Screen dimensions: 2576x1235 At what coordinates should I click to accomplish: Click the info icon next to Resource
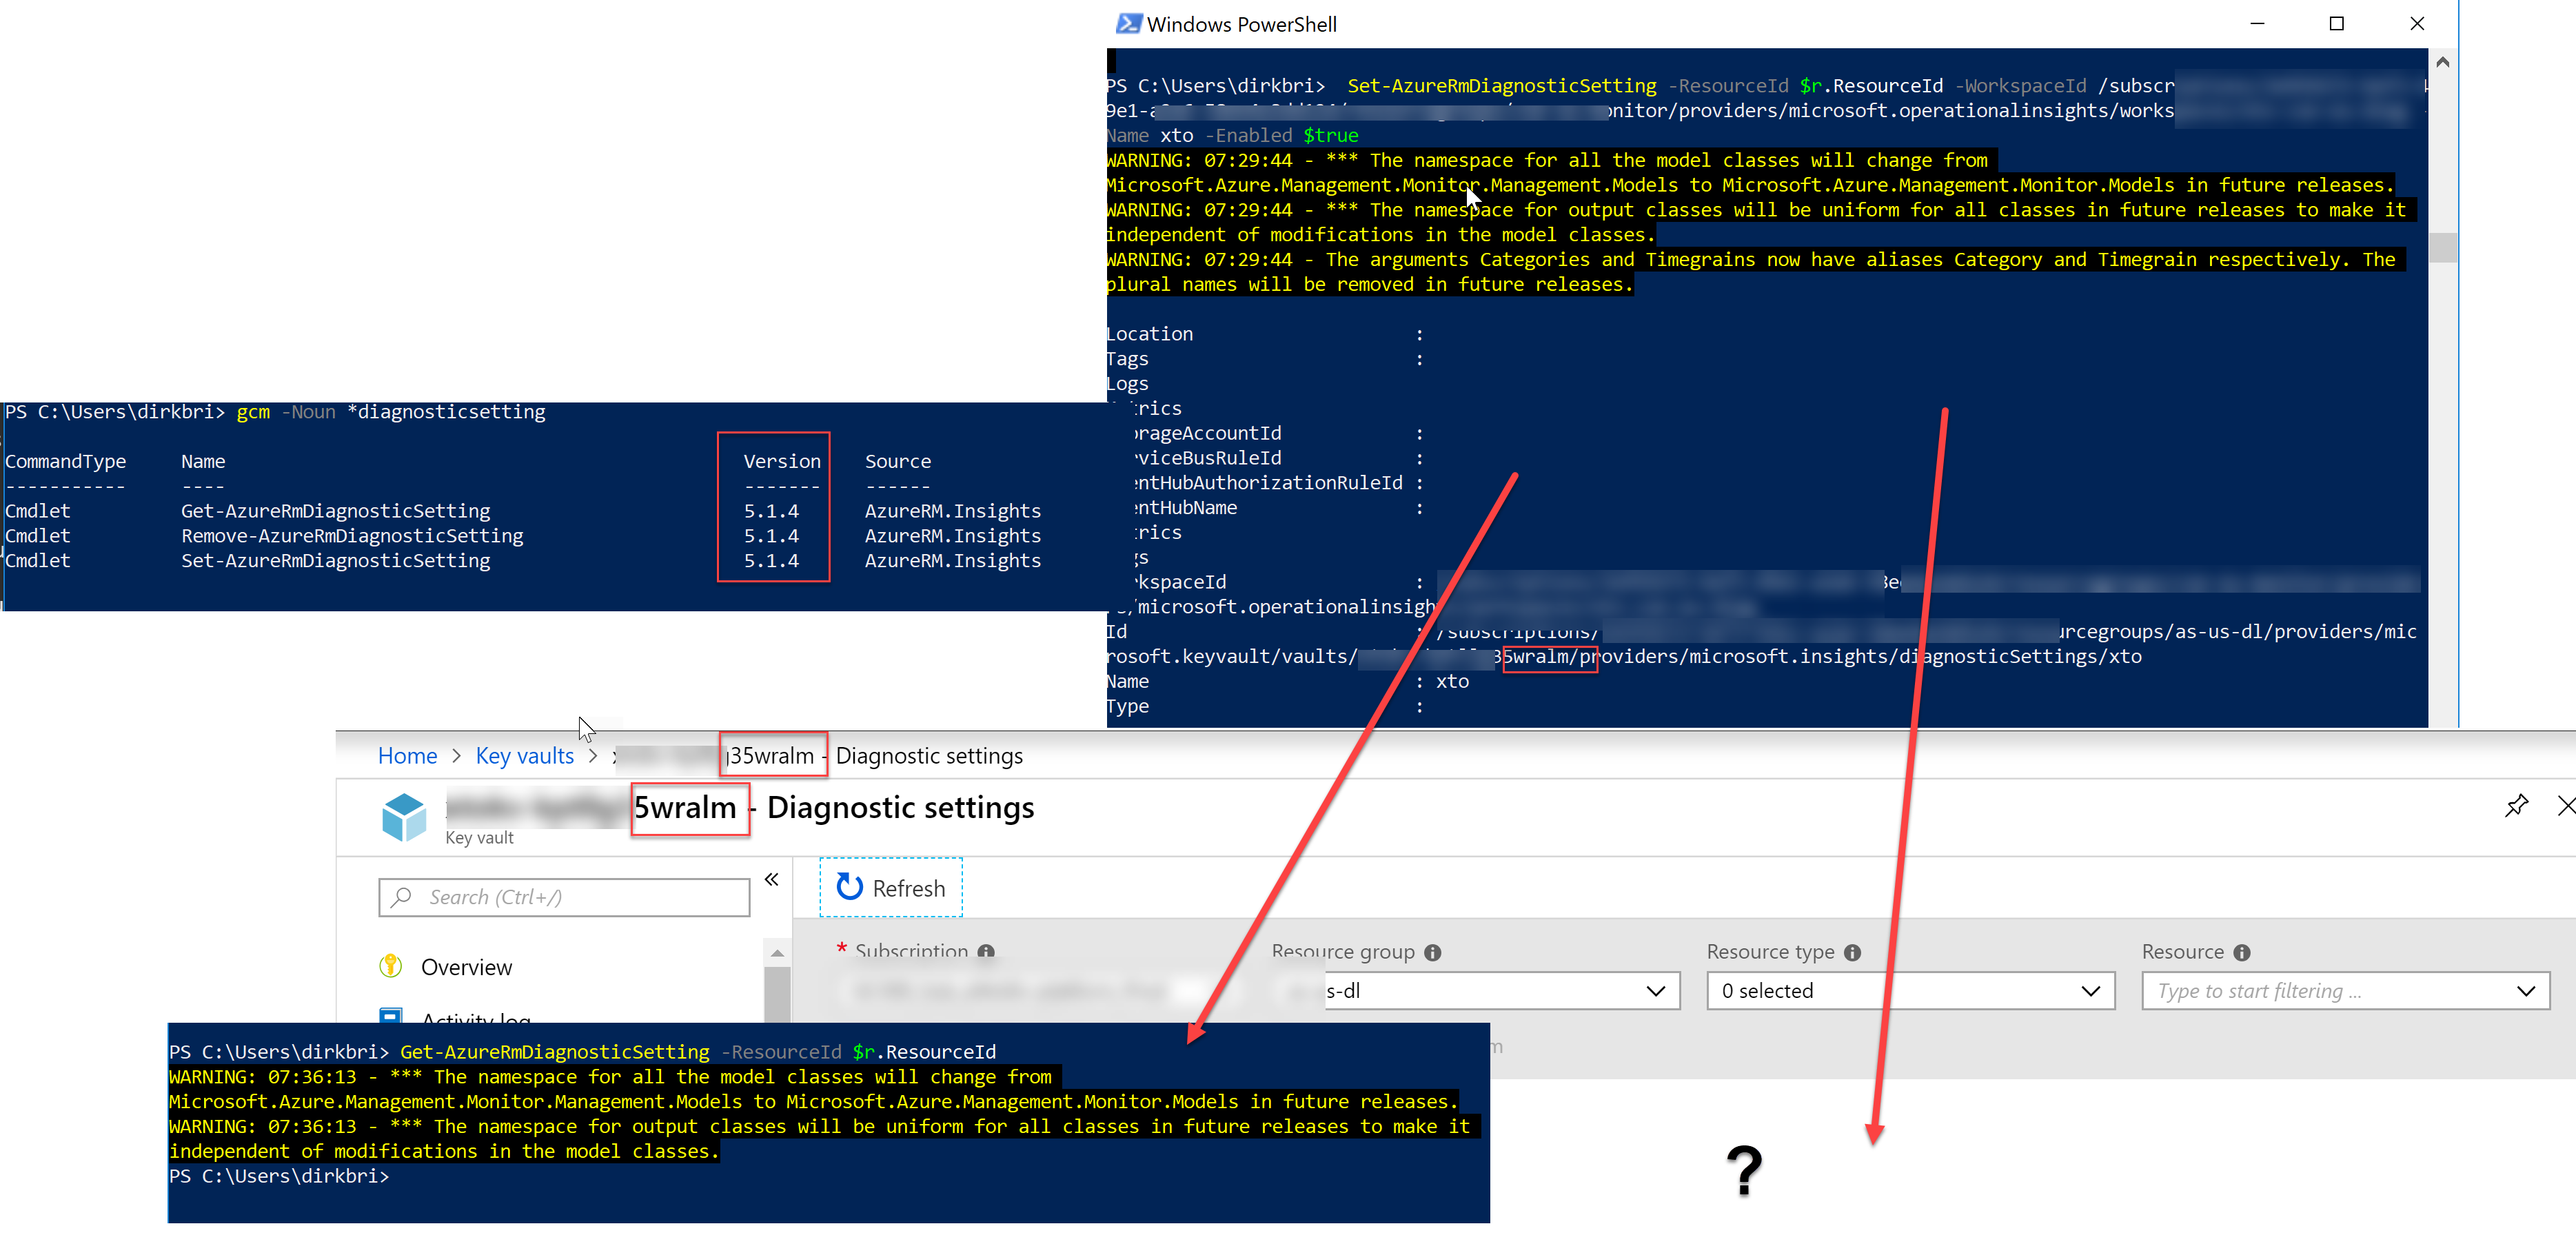pyautogui.click(x=2243, y=953)
